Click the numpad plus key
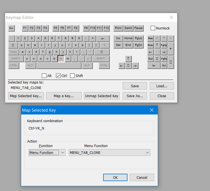 tap(171, 48)
